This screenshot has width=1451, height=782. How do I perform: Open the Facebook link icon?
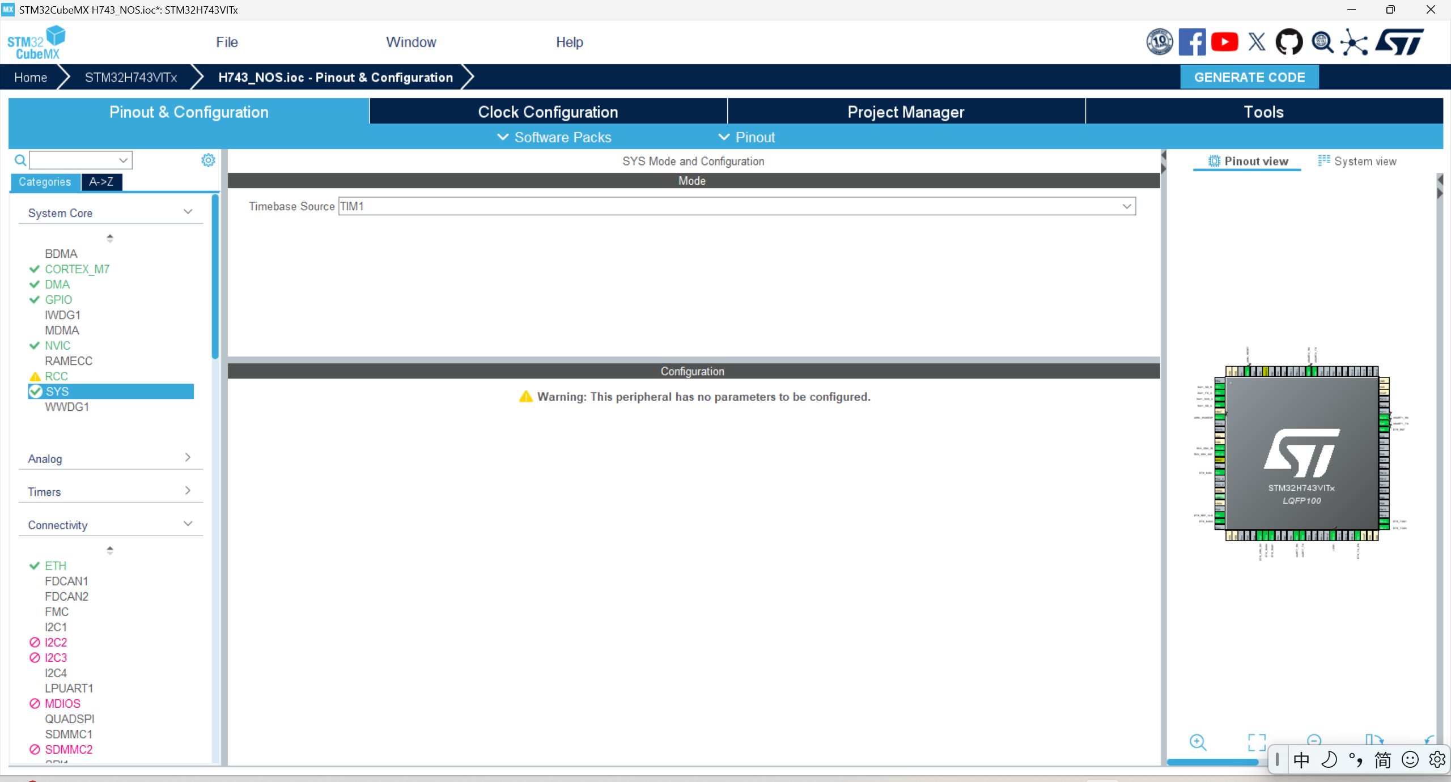(1192, 42)
